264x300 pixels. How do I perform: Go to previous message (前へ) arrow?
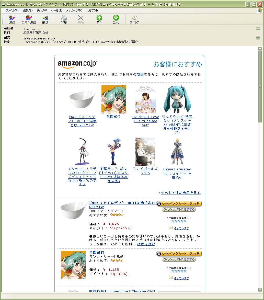click(x=99, y=19)
